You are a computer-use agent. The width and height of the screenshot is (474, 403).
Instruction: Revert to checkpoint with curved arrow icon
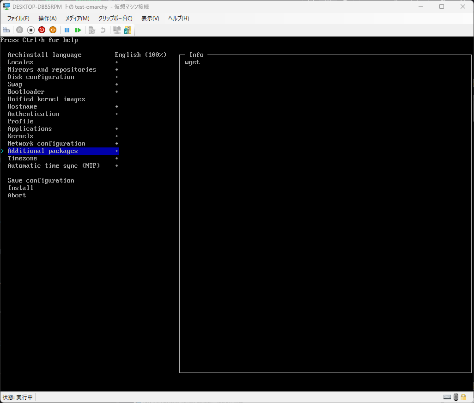(103, 30)
